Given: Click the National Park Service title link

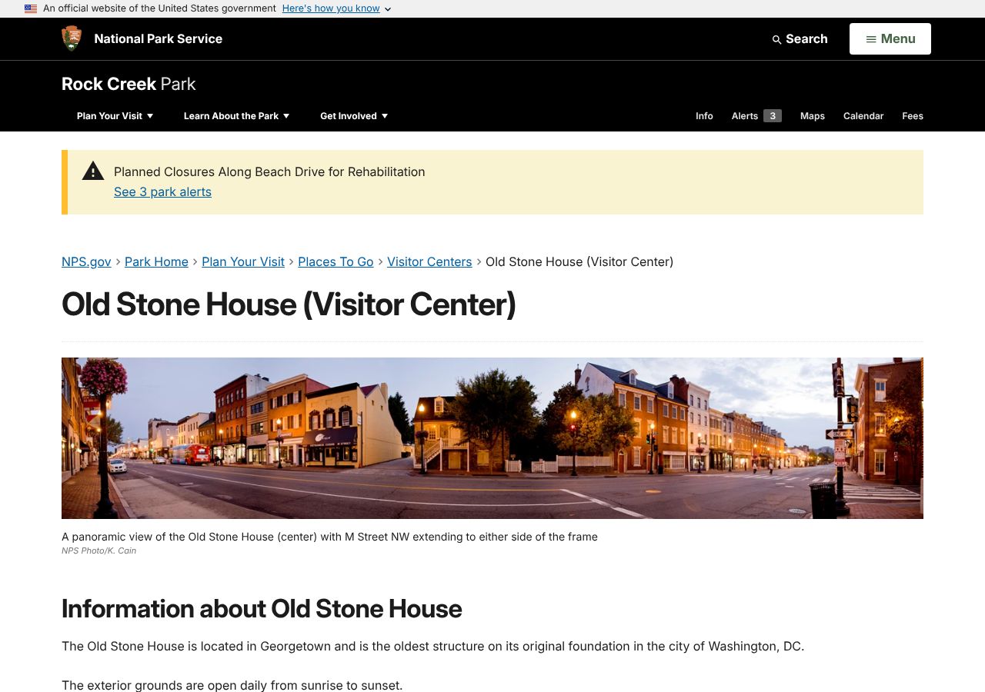Looking at the screenshot, I should (158, 38).
